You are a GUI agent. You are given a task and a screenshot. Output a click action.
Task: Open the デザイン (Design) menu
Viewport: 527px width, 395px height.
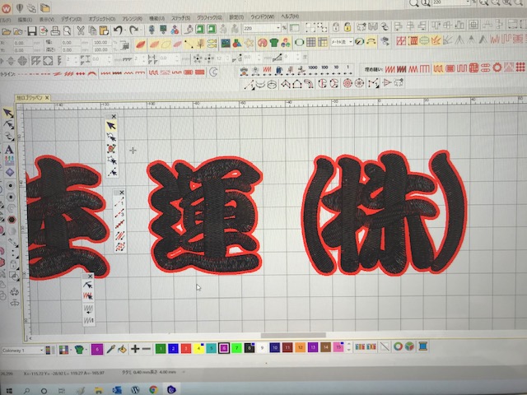coord(71,19)
